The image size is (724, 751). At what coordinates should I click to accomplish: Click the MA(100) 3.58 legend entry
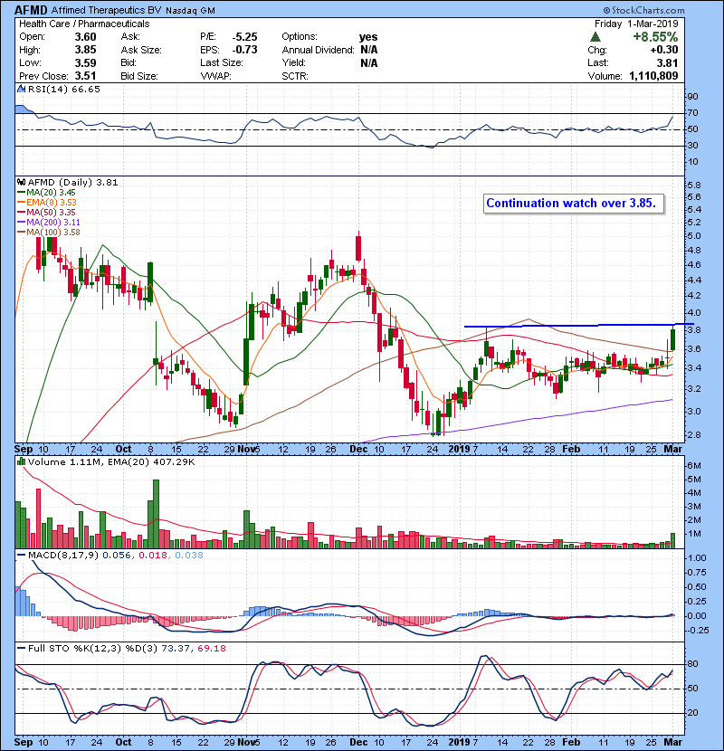point(49,233)
